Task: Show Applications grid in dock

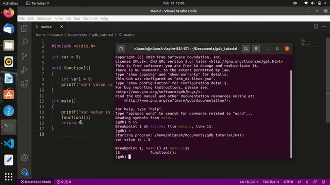Action: pyautogui.click(x=9, y=177)
